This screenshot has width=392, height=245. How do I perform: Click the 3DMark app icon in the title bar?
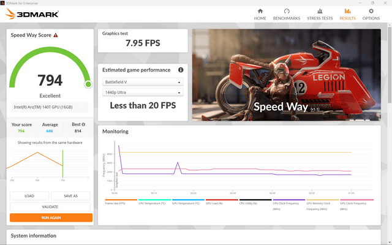2,3
